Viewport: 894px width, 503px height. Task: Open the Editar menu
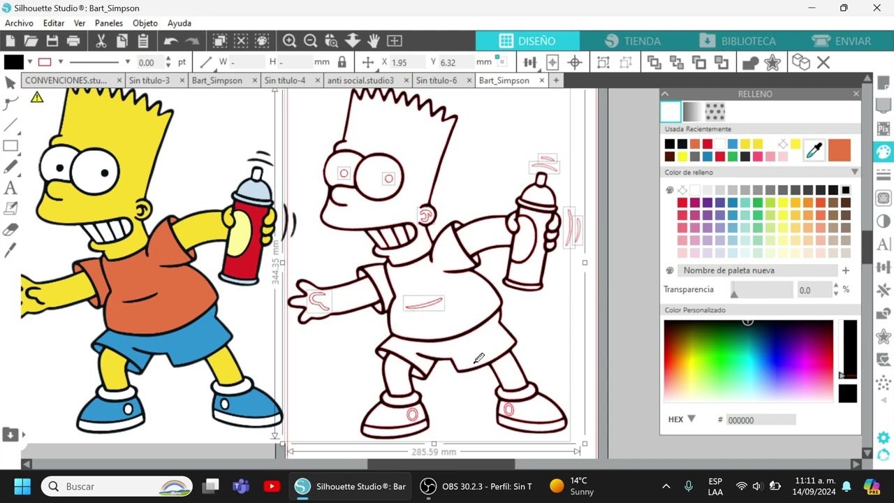[54, 23]
